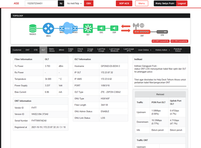201x148 pixels.
Task: Select the green OLT icon in topology
Action: [88, 28]
